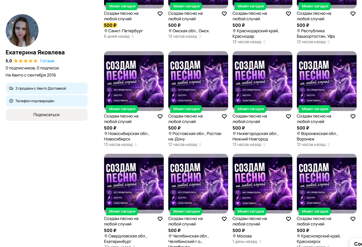Favorite the Новосибирск listing heart
362x247 pixels.
click(x=160, y=116)
